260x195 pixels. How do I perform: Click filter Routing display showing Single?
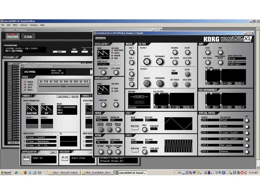click(139, 101)
